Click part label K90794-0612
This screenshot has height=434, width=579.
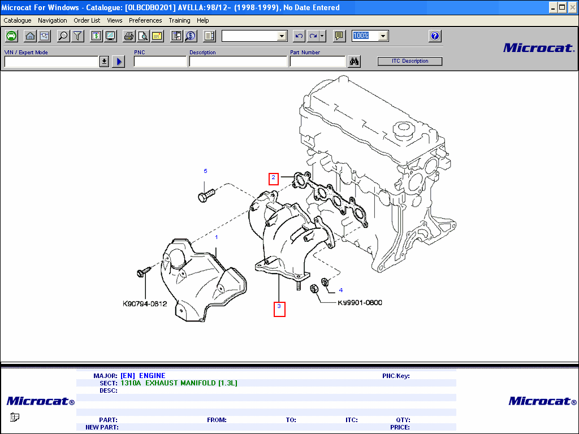(x=145, y=303)
